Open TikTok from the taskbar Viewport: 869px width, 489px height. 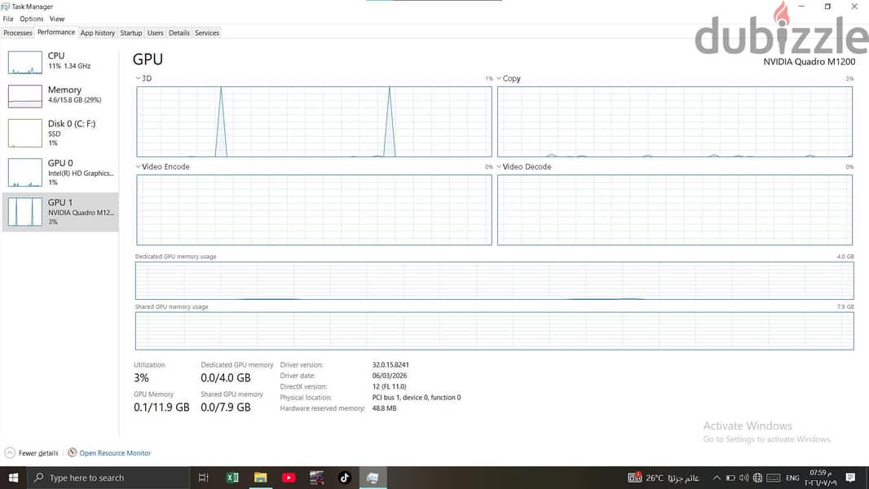pyautogui.click(x=345, y=478)
